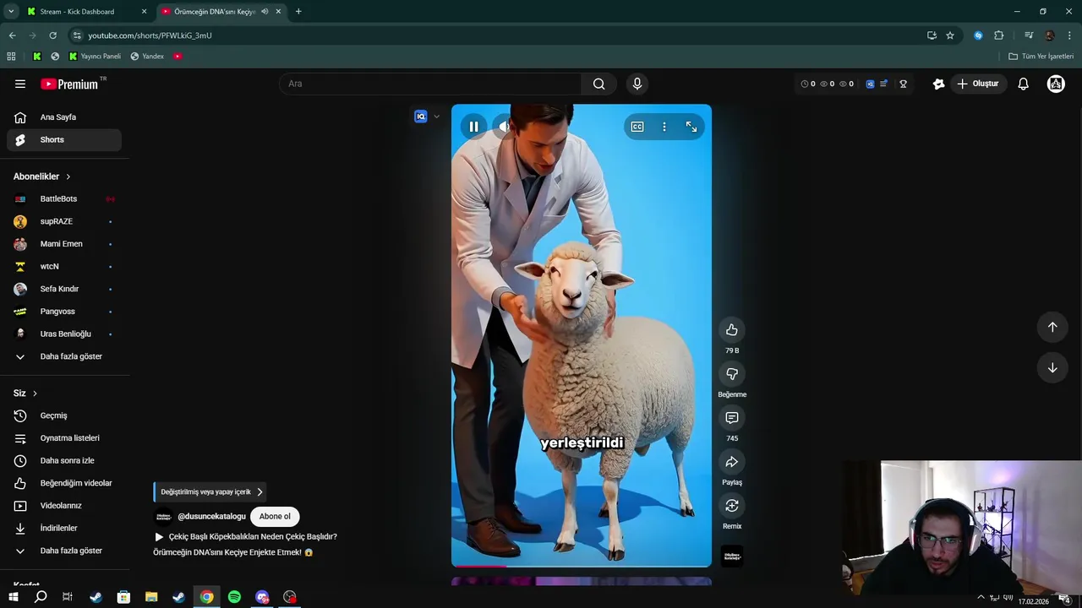Open the YouTube account avatar menu
This screenshot has height=608, width=1082.
click(1056, 84)
